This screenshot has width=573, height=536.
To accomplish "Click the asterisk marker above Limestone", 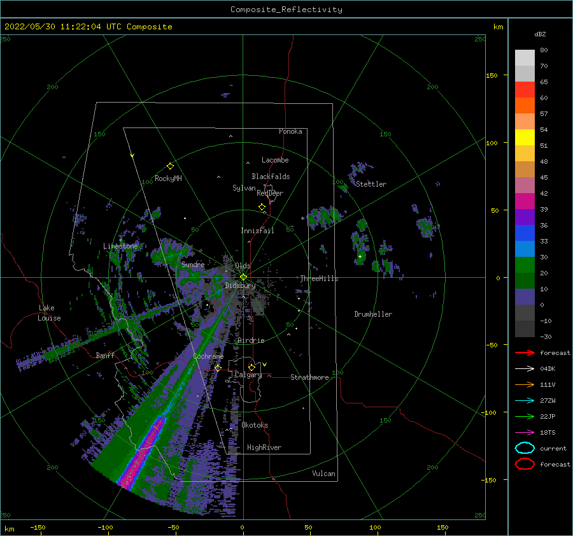I will click(x=120, y=240).
